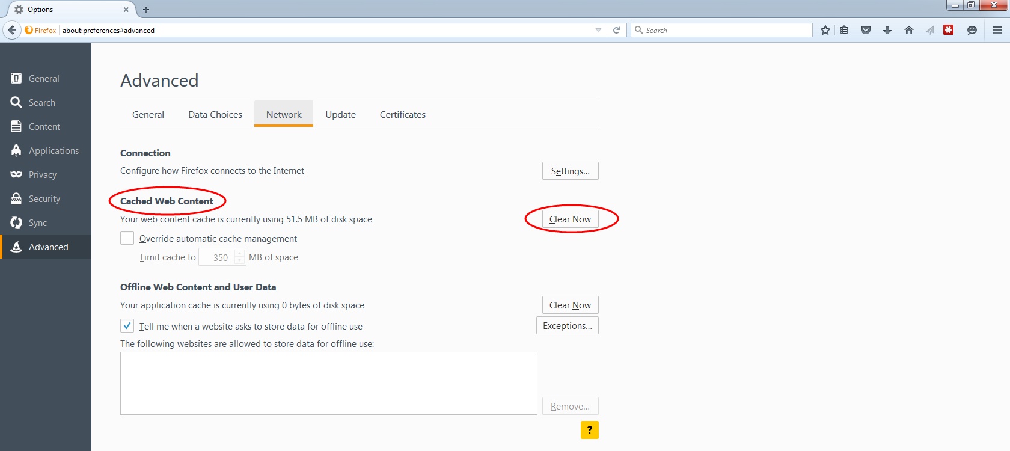Switch to the Certificates tab
The height and width of the screenshot is (451, 1010).
click(x=402, y=114)
